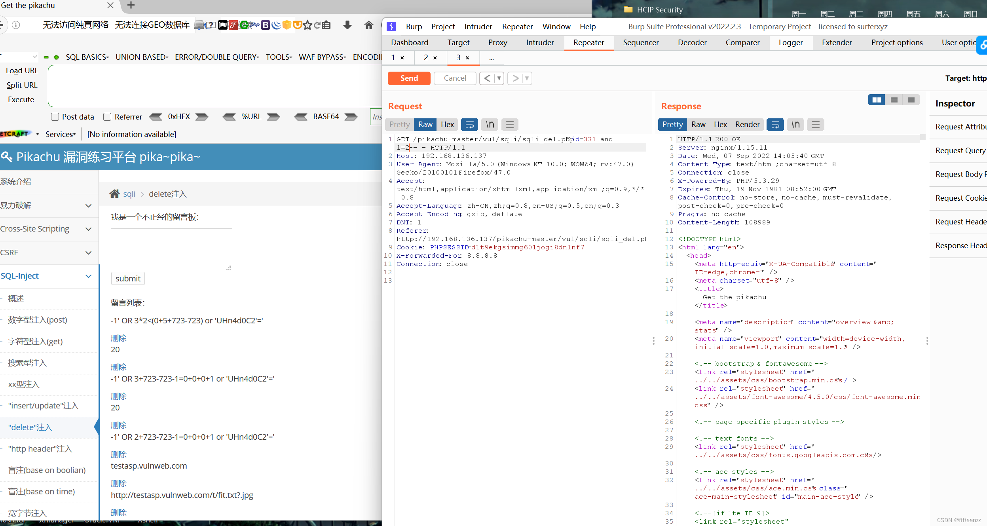Switch to the Decoder tab
987x526 pixels.
pos(692,42)
